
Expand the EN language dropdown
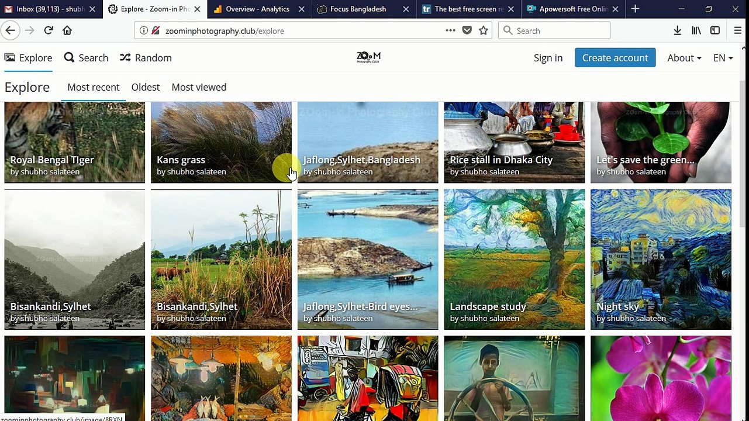coord(723,58)
